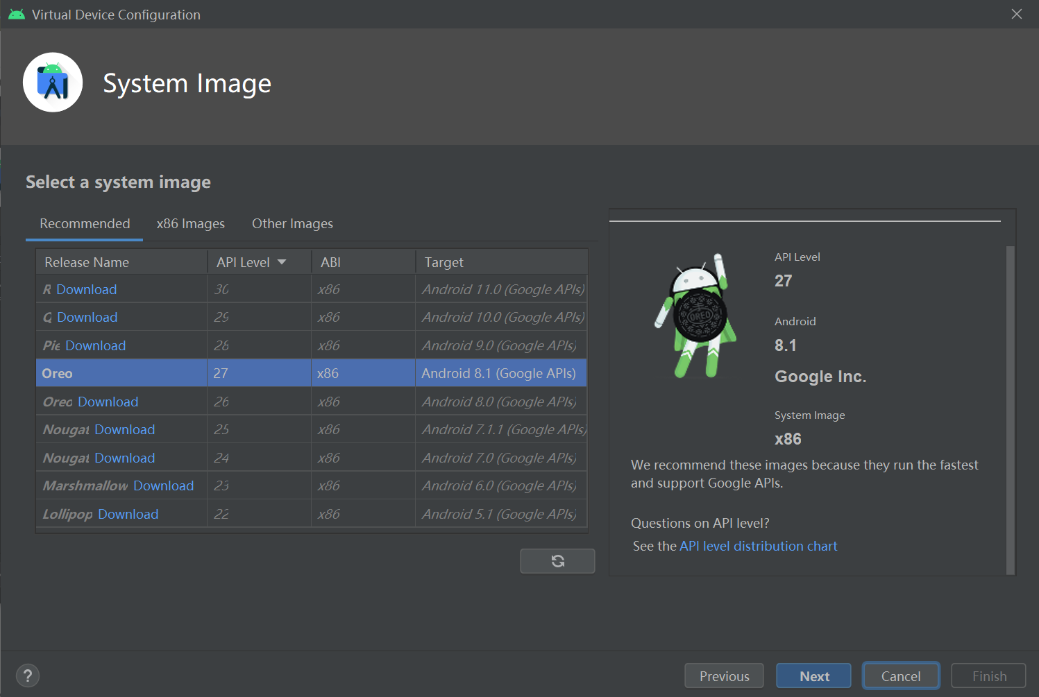
Task: Click the disabled Finish button
Action: (988, 676)
